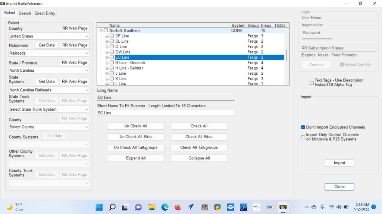
Task: Launch Firefox from the taskbar
Action: click(178, 207)
